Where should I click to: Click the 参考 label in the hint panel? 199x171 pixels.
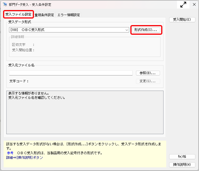[x=10, y=153]
